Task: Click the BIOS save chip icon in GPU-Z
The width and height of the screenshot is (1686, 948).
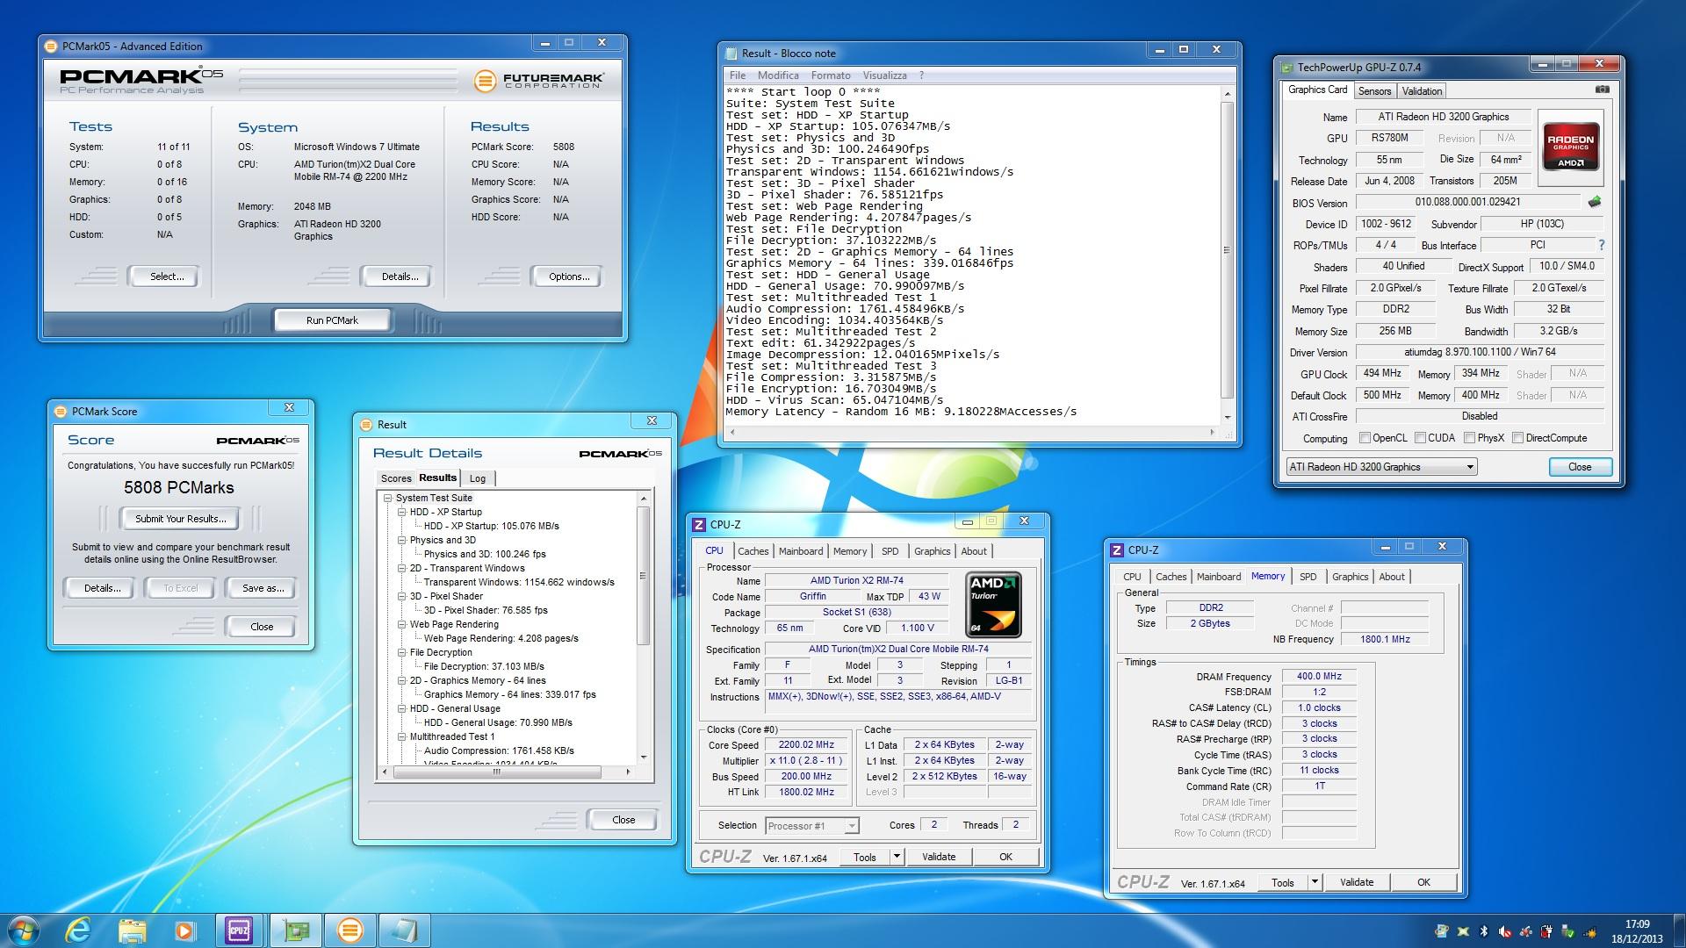Action: point(1594,202)
